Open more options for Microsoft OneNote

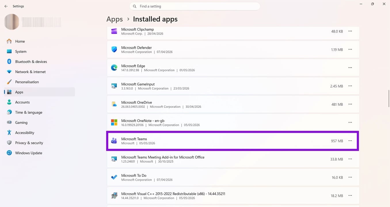tap(350, 122)
